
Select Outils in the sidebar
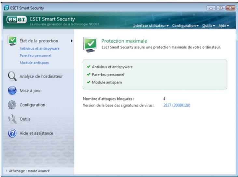point(25,119)
